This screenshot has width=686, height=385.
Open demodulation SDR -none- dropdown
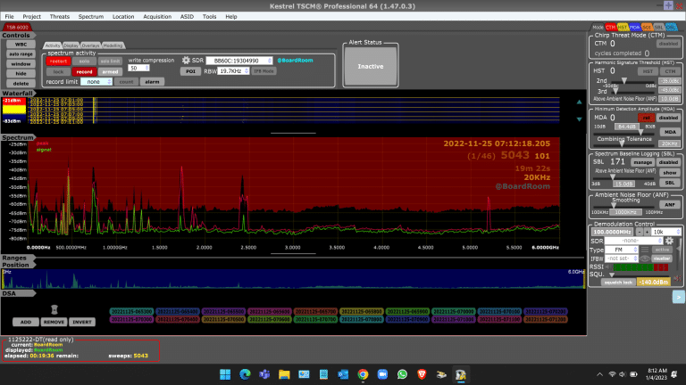coord(634,241)
